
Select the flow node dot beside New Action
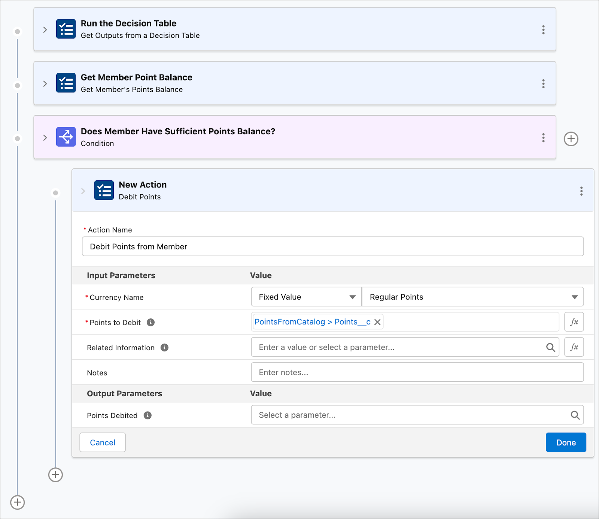pyautogui.click(x=55, y=193)
